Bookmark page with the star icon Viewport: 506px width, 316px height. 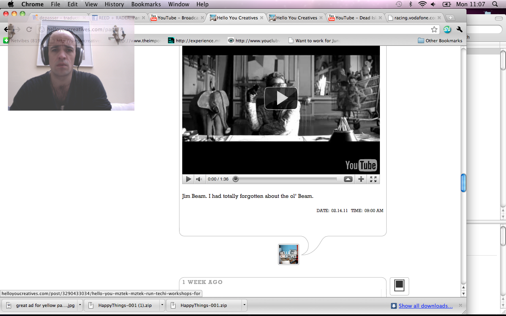point(434,30)
